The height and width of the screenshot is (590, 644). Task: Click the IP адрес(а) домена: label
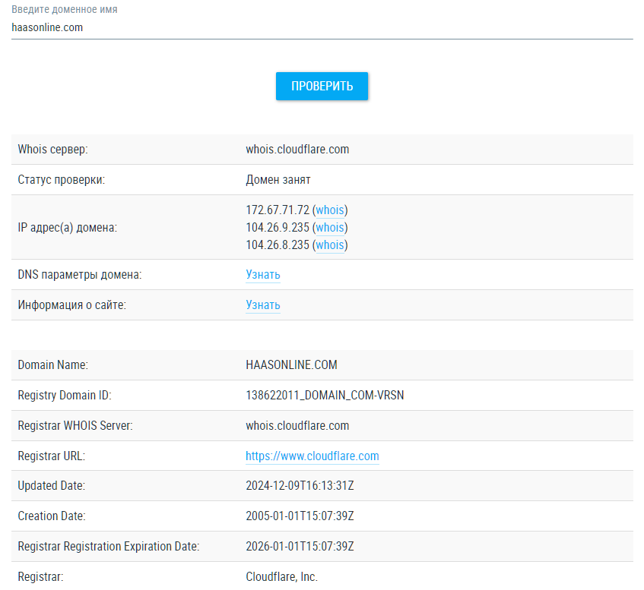(68, 227)
